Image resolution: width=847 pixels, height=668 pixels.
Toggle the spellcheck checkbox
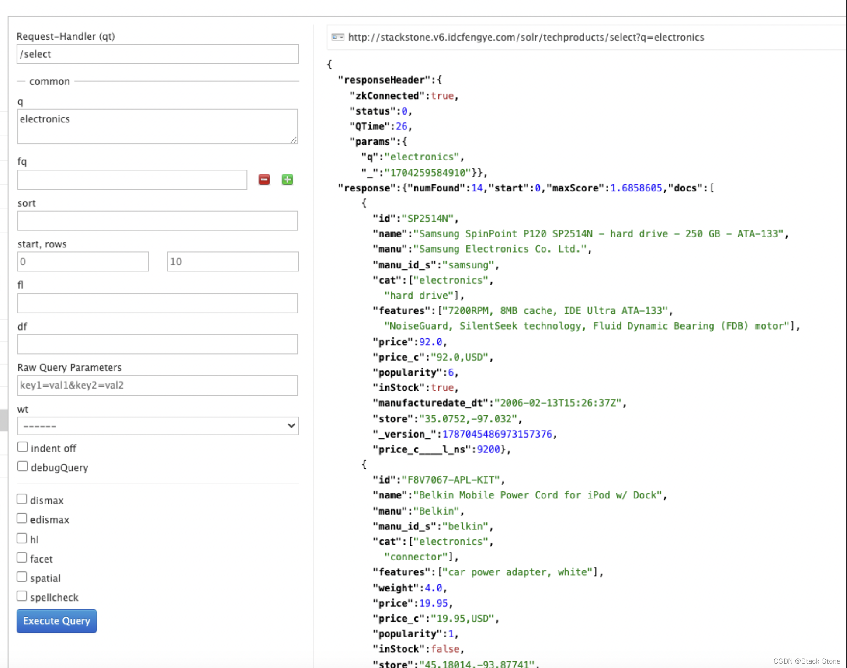point(22,596)
